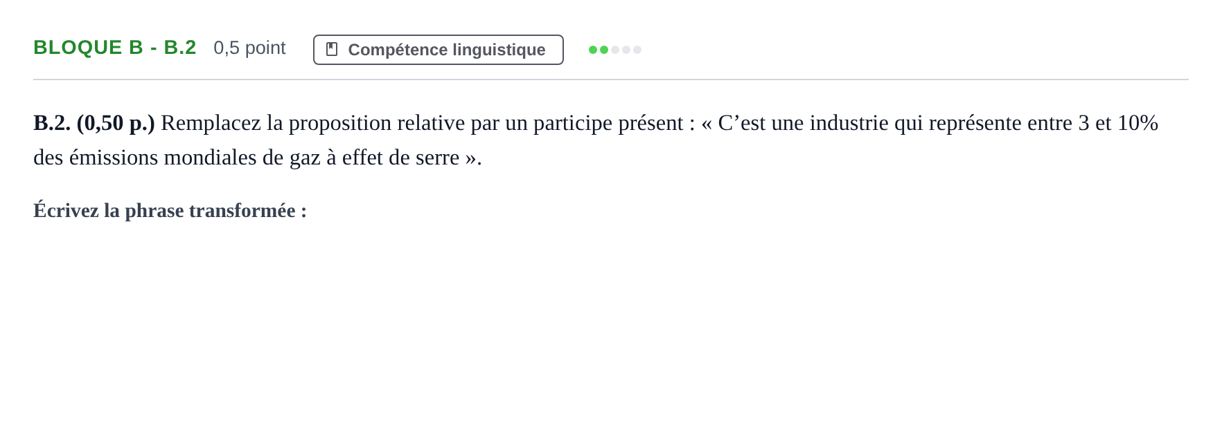
Task: Click the 10% figure in the question
Action: pos(1137,123)
